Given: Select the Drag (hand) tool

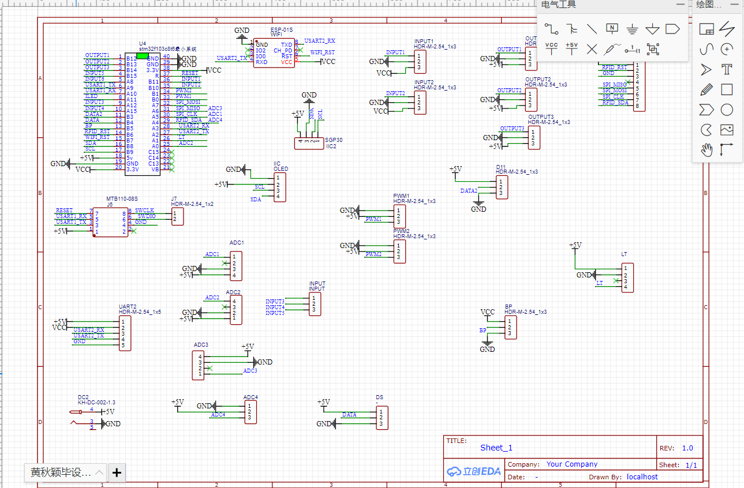Looking at the screenshot, I should pyautogui.click(x=706, y=150).
